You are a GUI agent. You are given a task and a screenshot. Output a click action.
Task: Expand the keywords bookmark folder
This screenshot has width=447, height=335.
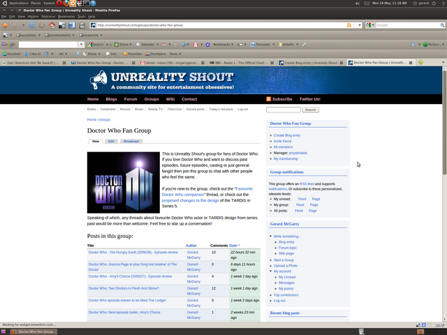(90, 36)
